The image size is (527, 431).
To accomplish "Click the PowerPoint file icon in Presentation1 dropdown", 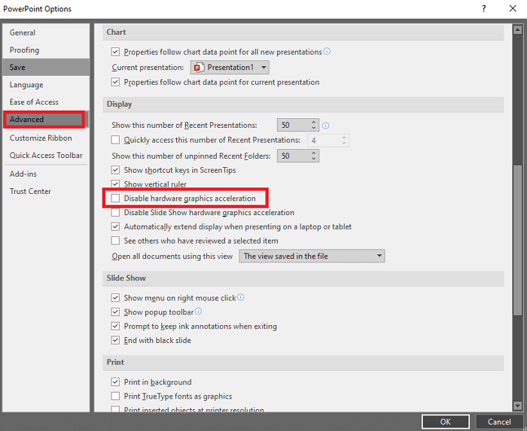I will point(198,68).
